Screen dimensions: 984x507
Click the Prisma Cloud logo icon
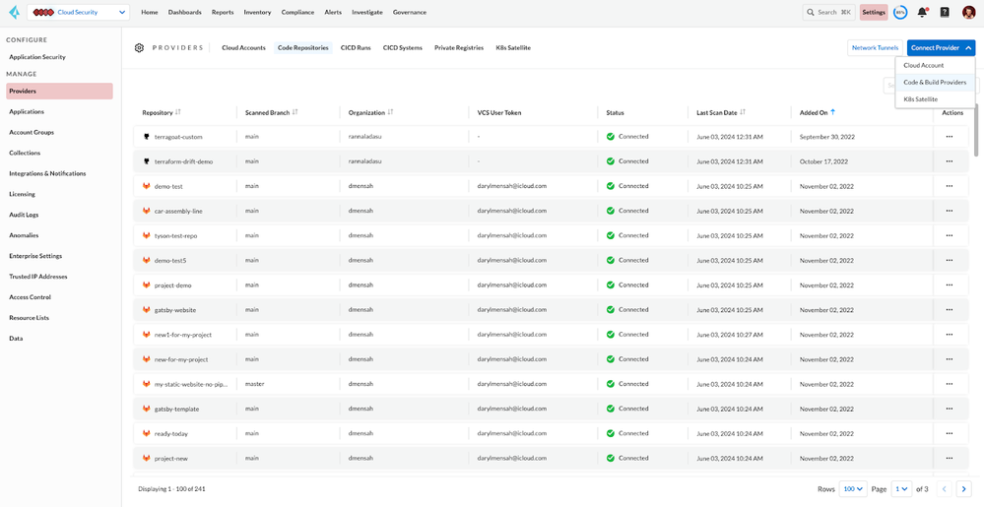click(13, 13)
